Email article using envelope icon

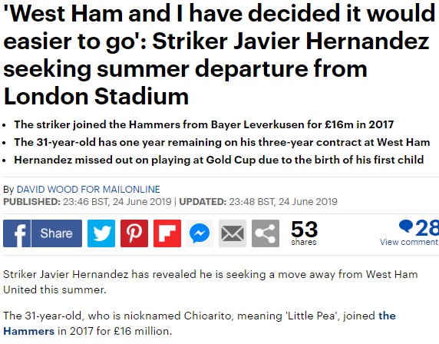coord(233,233)
